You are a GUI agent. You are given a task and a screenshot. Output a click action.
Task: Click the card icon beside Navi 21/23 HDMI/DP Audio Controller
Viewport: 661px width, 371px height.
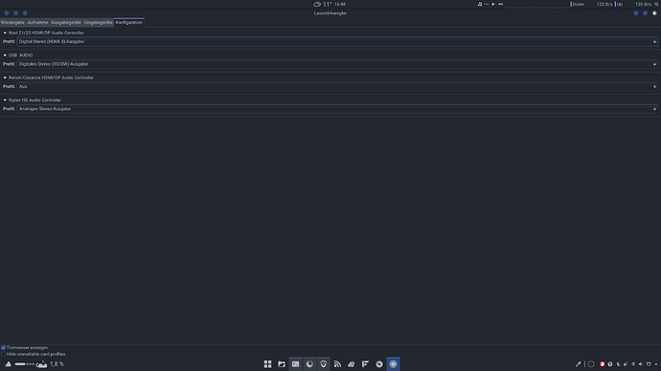(x=5, y=33)
